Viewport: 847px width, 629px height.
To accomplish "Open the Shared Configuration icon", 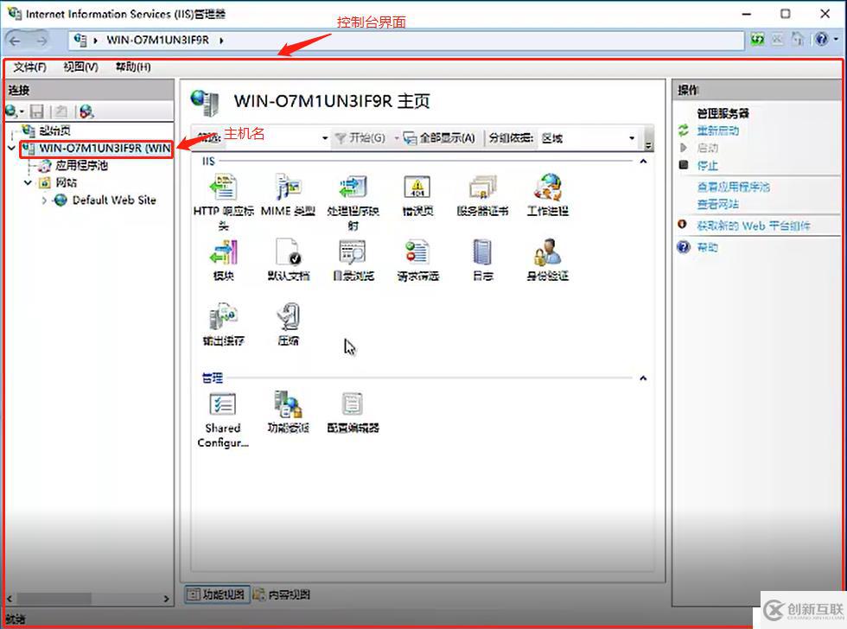I will [x=223, y=403].
